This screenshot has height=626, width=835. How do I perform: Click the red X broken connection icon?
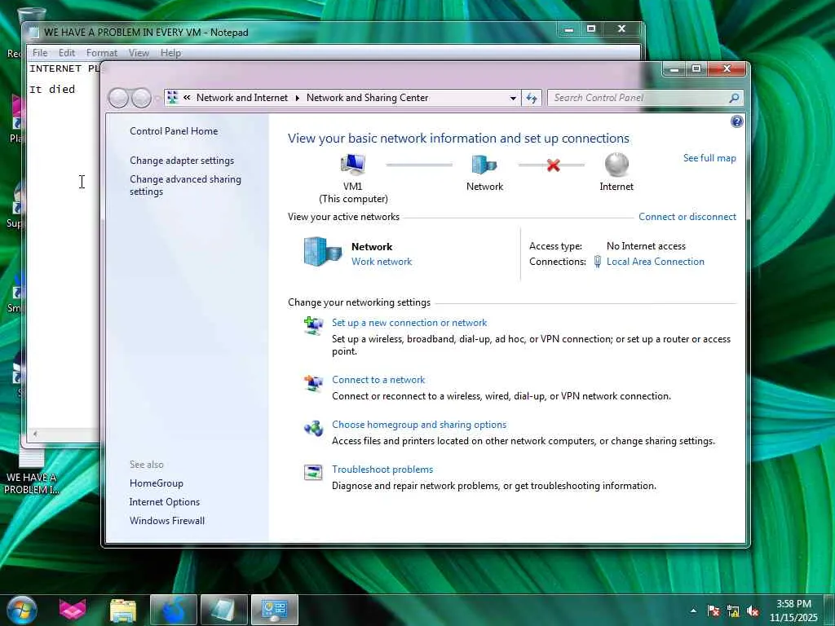pyautogui.click(x=554, y=165)
